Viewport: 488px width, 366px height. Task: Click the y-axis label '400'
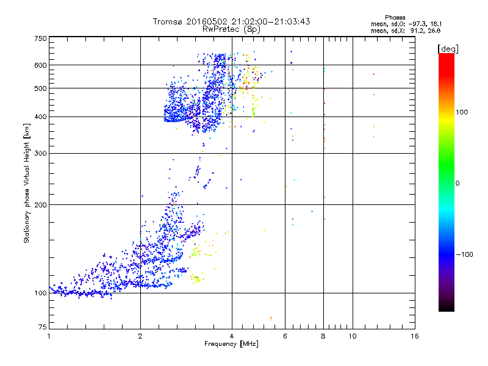click(40, 117)
